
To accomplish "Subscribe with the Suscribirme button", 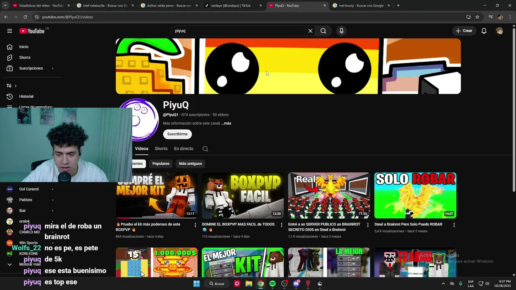I will [177, 134].
